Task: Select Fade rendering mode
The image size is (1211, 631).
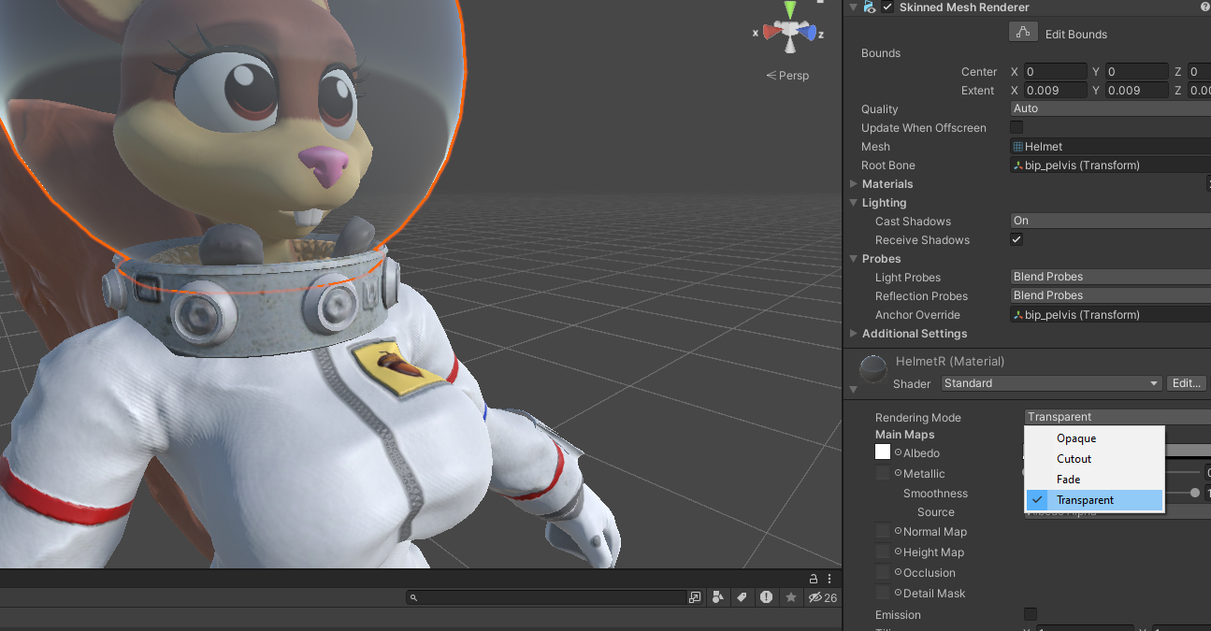Action: pos(1094,480)
